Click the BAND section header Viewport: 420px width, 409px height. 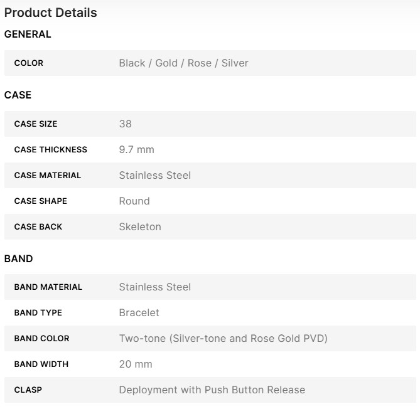pos(19,259)
